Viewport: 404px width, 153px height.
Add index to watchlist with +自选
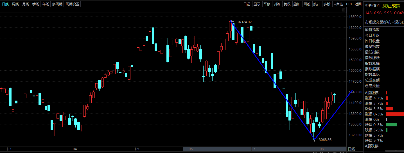pos(338,4)
